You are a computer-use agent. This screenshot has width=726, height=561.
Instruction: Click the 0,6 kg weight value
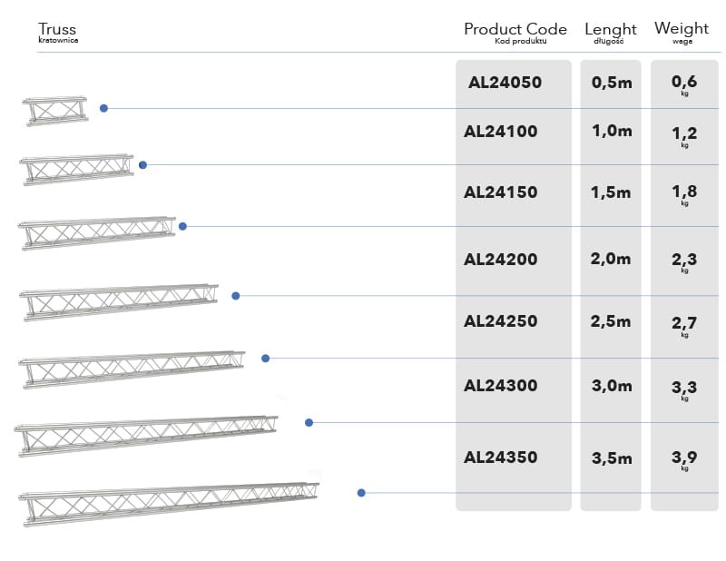683,83
